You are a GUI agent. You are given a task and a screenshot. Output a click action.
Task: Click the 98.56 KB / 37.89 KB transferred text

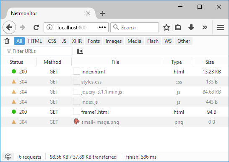83,157
